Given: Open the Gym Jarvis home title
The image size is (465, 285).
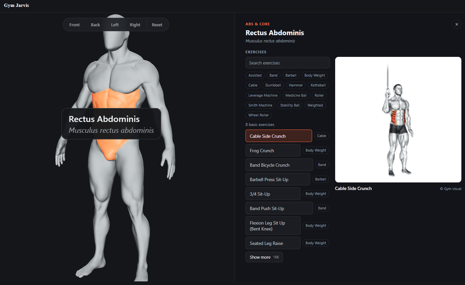Looking at the screenshot, I should (x=16, y=5).
